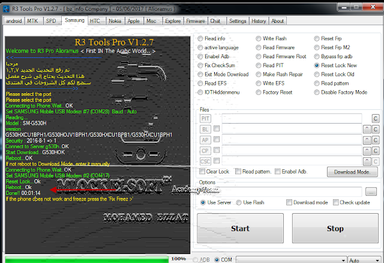
Task: Select the Disable Factory Mode option
Action: 317,92
